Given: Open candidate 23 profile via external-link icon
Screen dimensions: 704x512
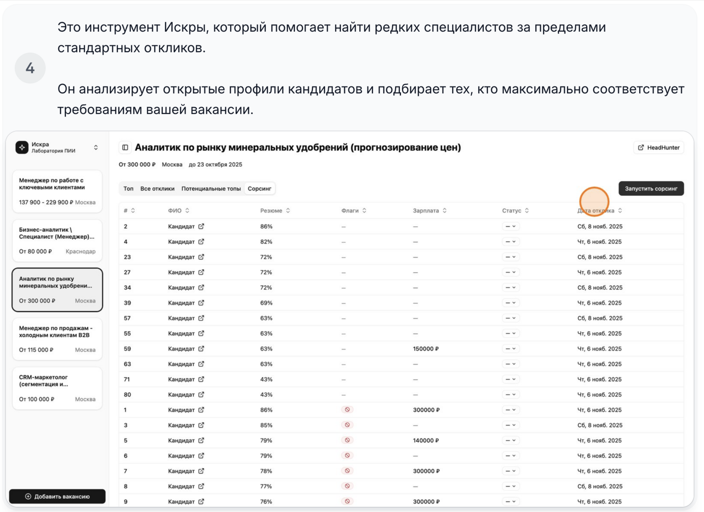Looking at the screenshot, I should (x=201, y=257).
